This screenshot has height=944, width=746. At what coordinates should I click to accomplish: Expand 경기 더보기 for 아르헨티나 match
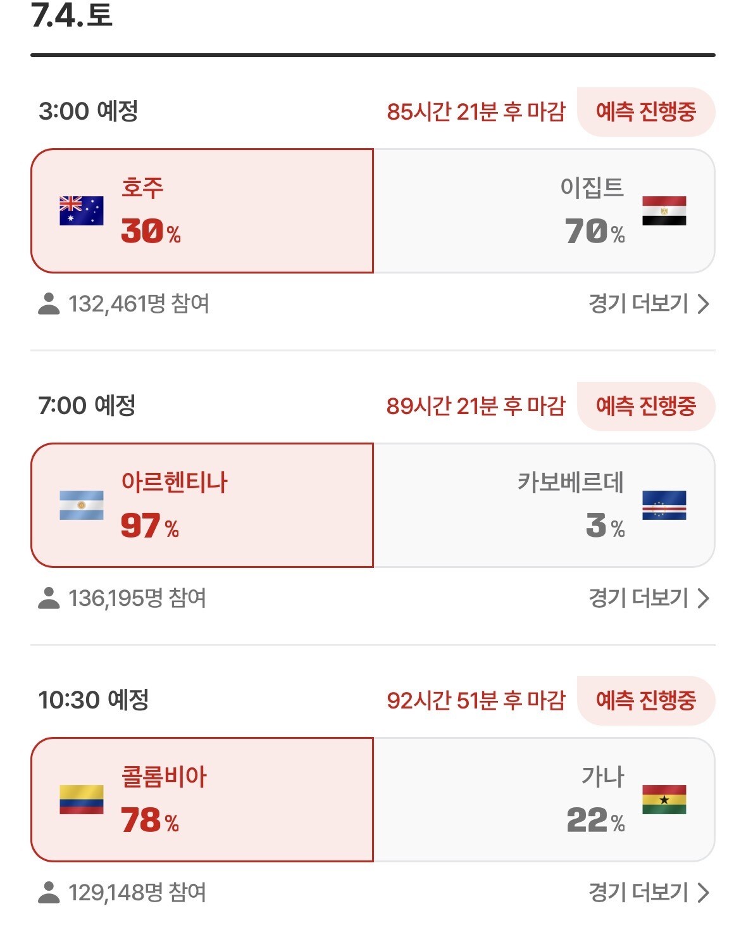pos(649,598)
